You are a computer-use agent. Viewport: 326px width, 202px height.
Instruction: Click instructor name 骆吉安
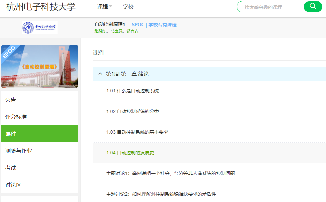pyautogui.click(x=133, y=31)
